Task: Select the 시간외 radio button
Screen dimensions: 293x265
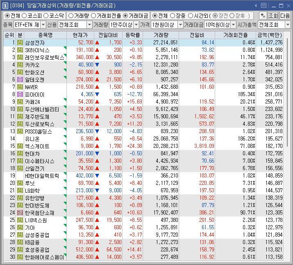Action: [191, 16]
